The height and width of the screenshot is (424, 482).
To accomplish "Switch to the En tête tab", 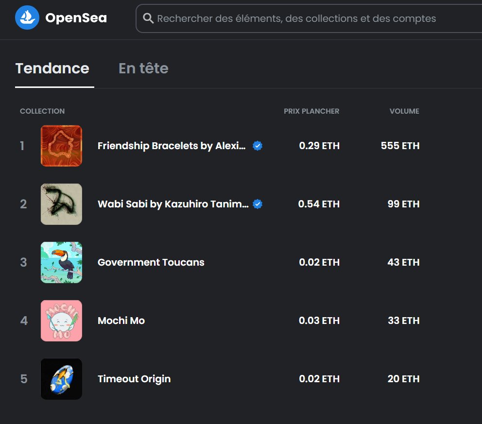I will pos(143,68).
